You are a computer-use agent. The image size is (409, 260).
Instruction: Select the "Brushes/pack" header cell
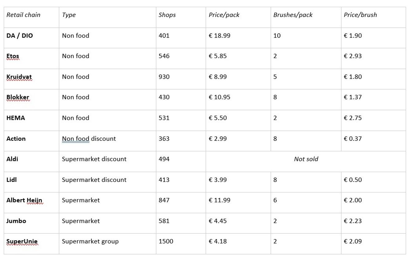293,15
